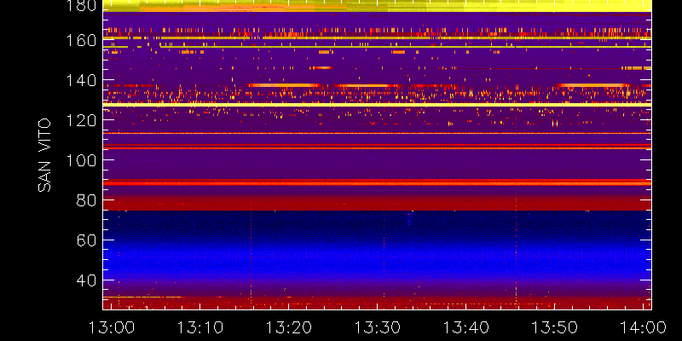Viewport: 682px width, 341px height.
Task: Click the 120 frequency axis label
Action: tap(80, 120)
